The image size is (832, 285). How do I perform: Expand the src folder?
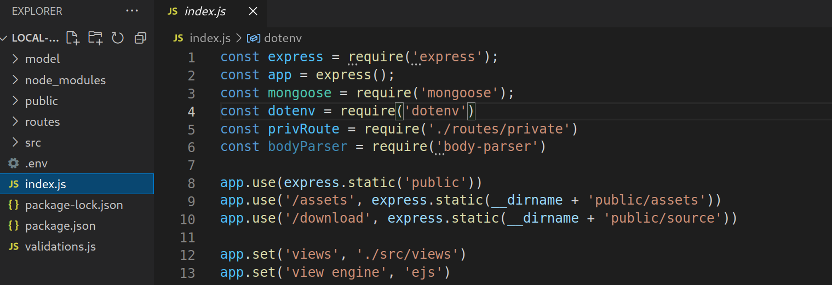[33, 143]
